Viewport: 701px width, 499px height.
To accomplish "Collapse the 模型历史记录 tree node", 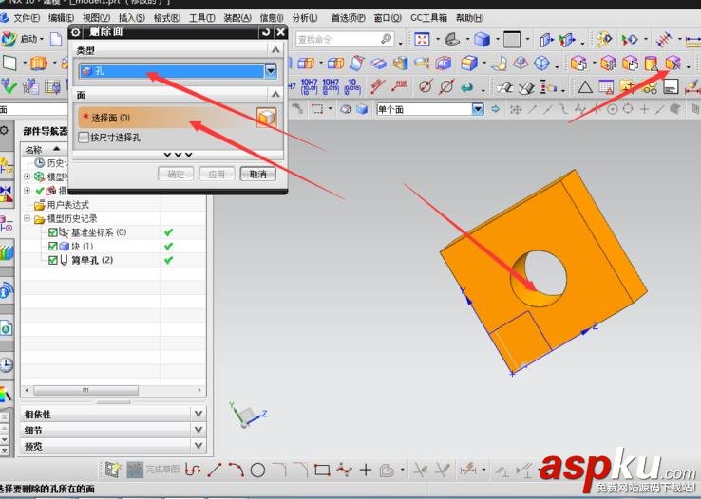I will (27, 219).
